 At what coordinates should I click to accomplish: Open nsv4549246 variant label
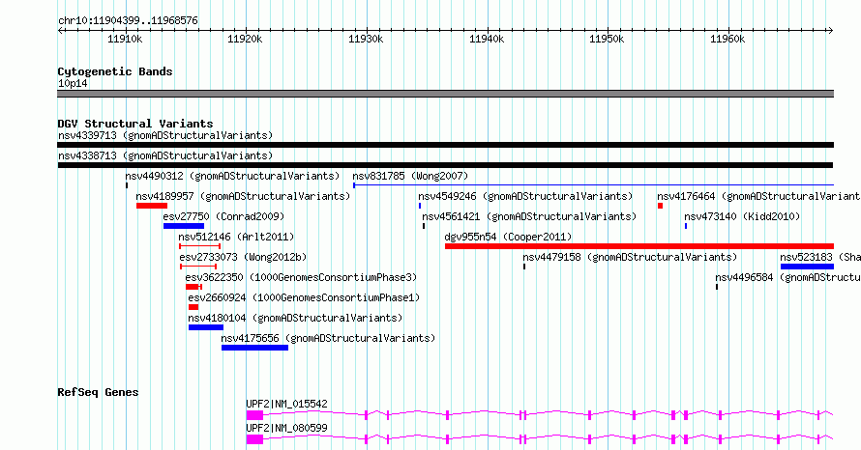[525, 196]
